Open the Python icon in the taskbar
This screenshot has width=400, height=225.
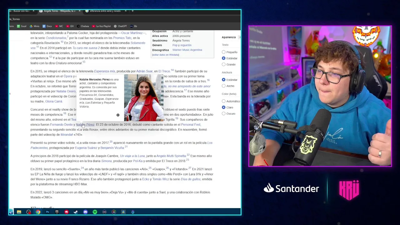[123, 212]
